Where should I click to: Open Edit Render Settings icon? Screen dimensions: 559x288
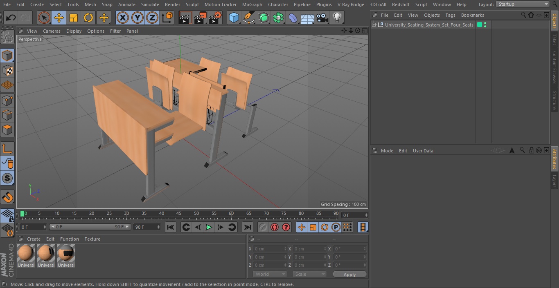pyautogui.click(x=215, y=18)
